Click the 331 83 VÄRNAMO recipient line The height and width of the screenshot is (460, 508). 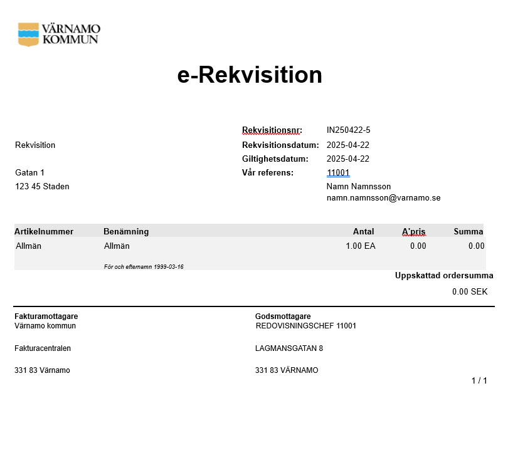pos(287,370)
